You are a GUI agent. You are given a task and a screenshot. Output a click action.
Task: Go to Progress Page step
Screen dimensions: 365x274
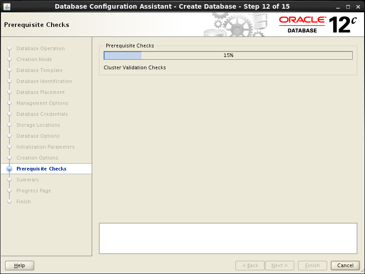(x=34, y=191)
